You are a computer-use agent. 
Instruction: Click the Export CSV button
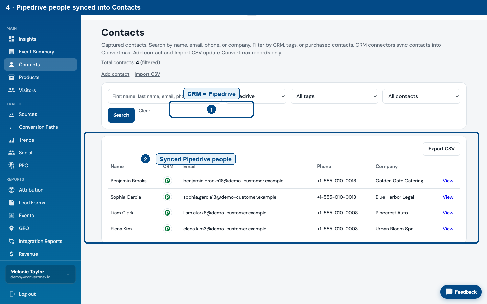click(441, 149)
